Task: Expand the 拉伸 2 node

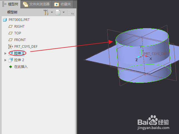Action: point(5,60)
